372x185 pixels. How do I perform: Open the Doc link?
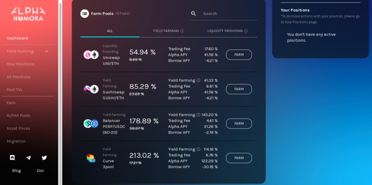point(40,171)
